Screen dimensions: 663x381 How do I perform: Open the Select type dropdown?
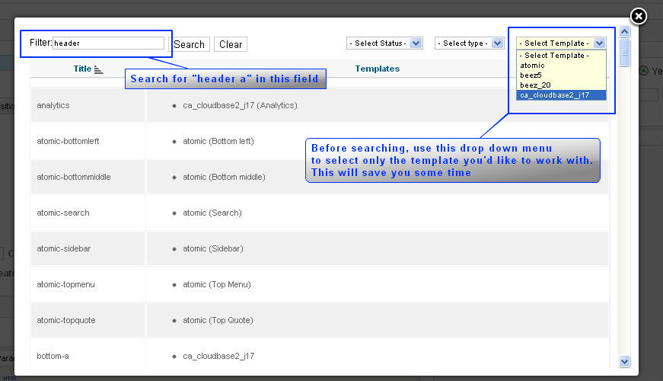click(x=469, y=43)
